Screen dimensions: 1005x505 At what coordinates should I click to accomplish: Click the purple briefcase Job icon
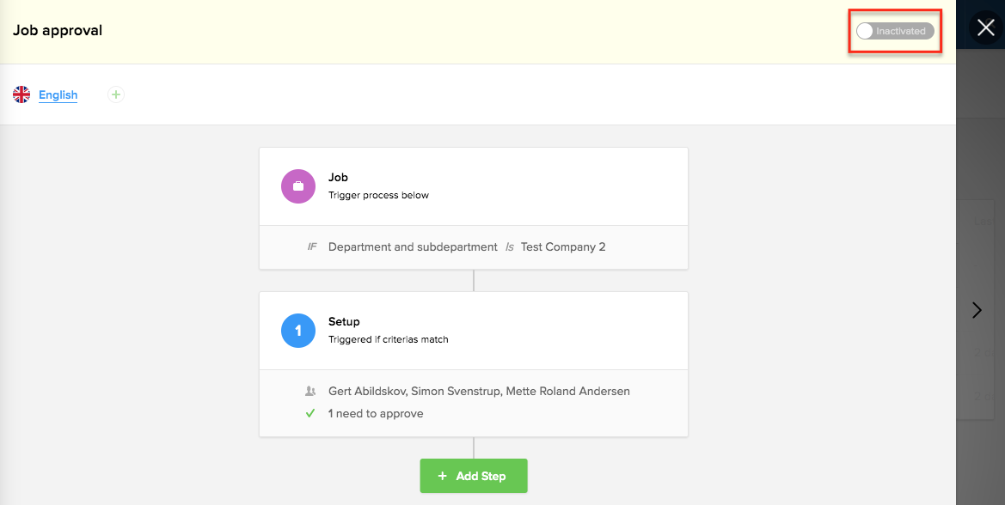[298, 186]
